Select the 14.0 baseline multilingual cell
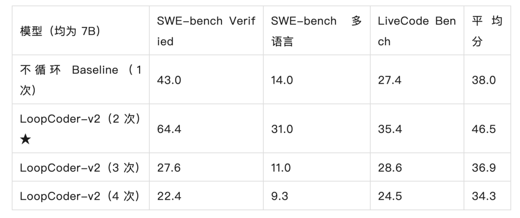The image size is (520, 218). [282, 80]
